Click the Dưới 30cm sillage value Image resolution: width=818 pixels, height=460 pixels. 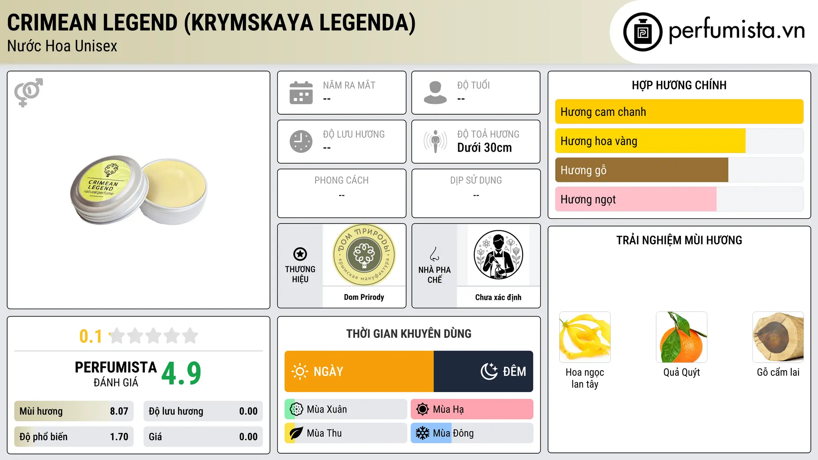[484, 148]
